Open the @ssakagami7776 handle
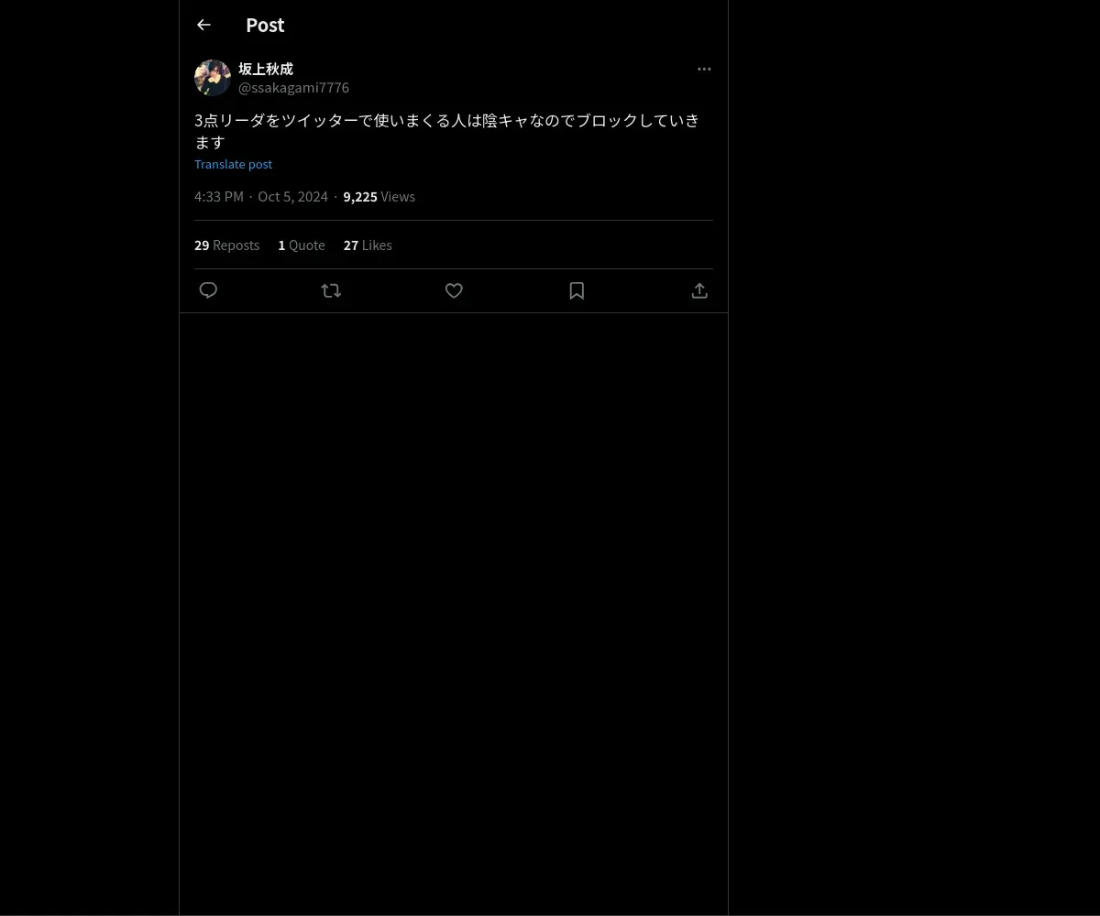 tap(293, 88)
